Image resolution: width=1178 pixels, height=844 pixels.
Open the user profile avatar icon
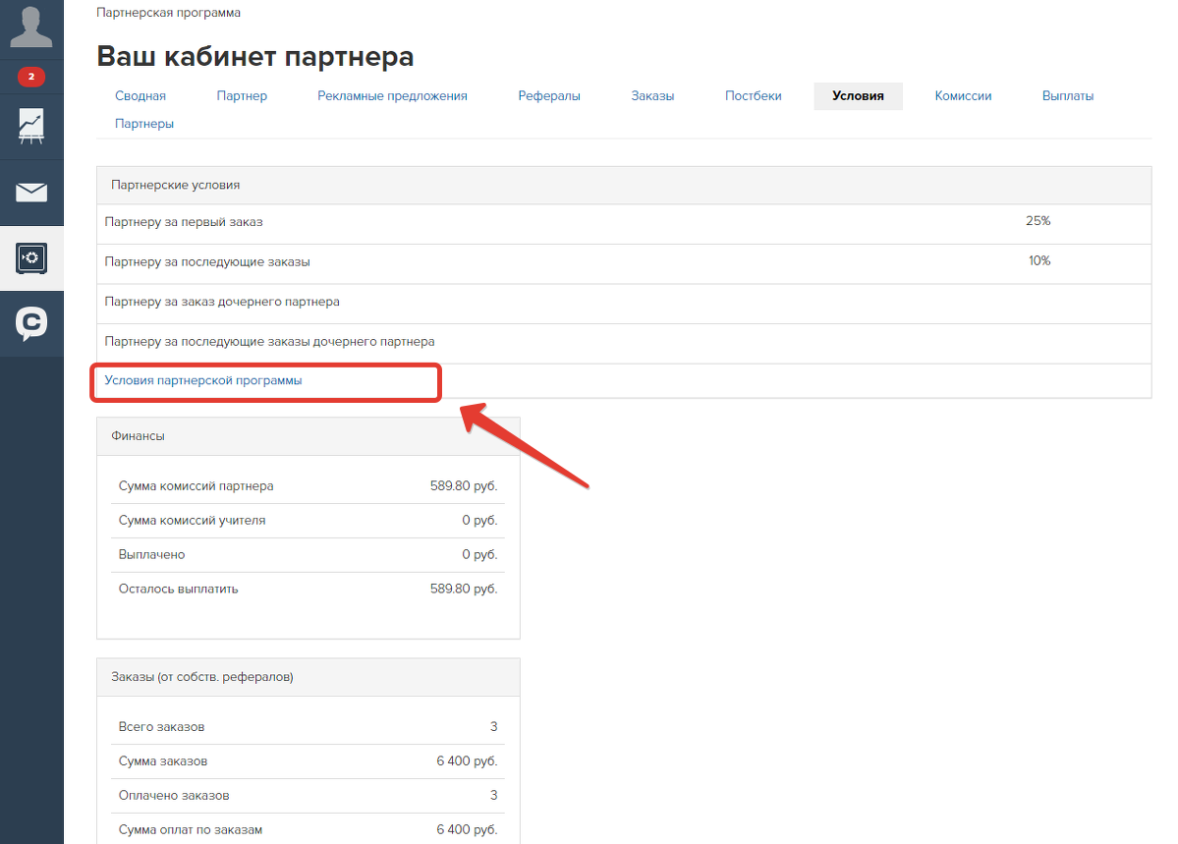31,27
